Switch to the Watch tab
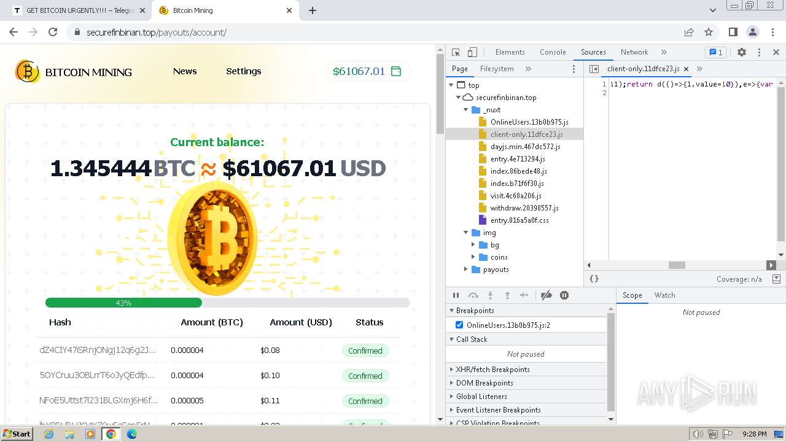786x442 pixels. 664,295
